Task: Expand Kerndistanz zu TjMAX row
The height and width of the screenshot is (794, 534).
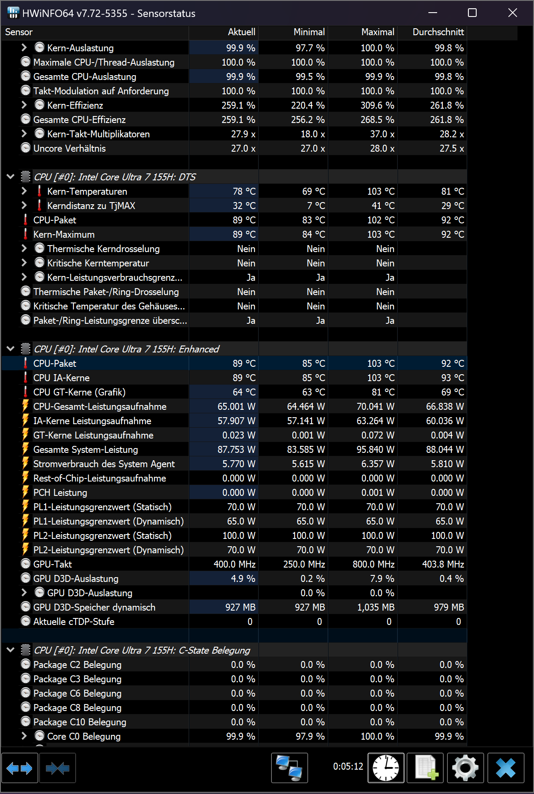Action: (x=24, y=206)
